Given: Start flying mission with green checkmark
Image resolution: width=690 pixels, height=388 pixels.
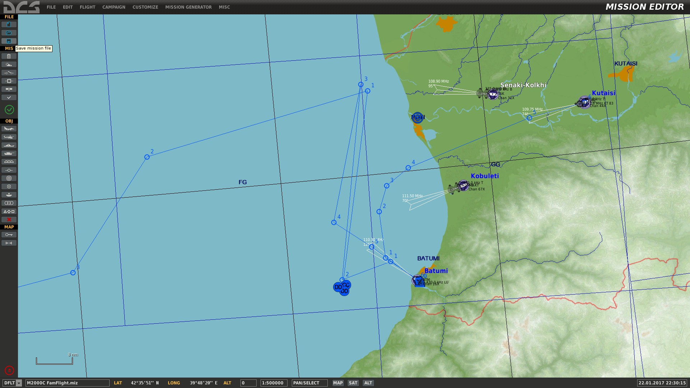Looking at the screenshot, I should click(x=9, y=110).
